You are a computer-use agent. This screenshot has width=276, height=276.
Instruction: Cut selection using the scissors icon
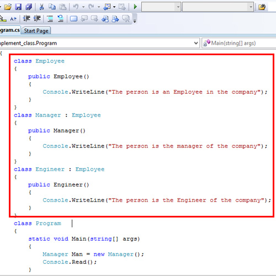[41, 7]
